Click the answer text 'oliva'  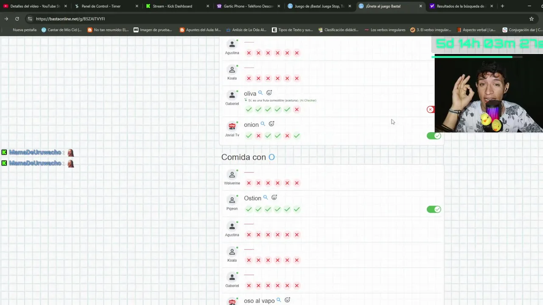tap(250, 94)
